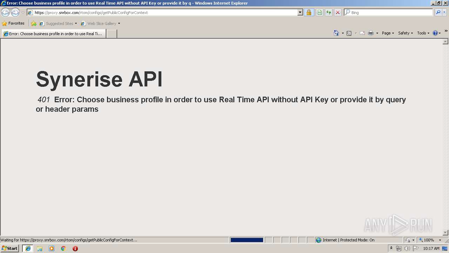Refresh the page with the green arrows icon

(329, 13)
